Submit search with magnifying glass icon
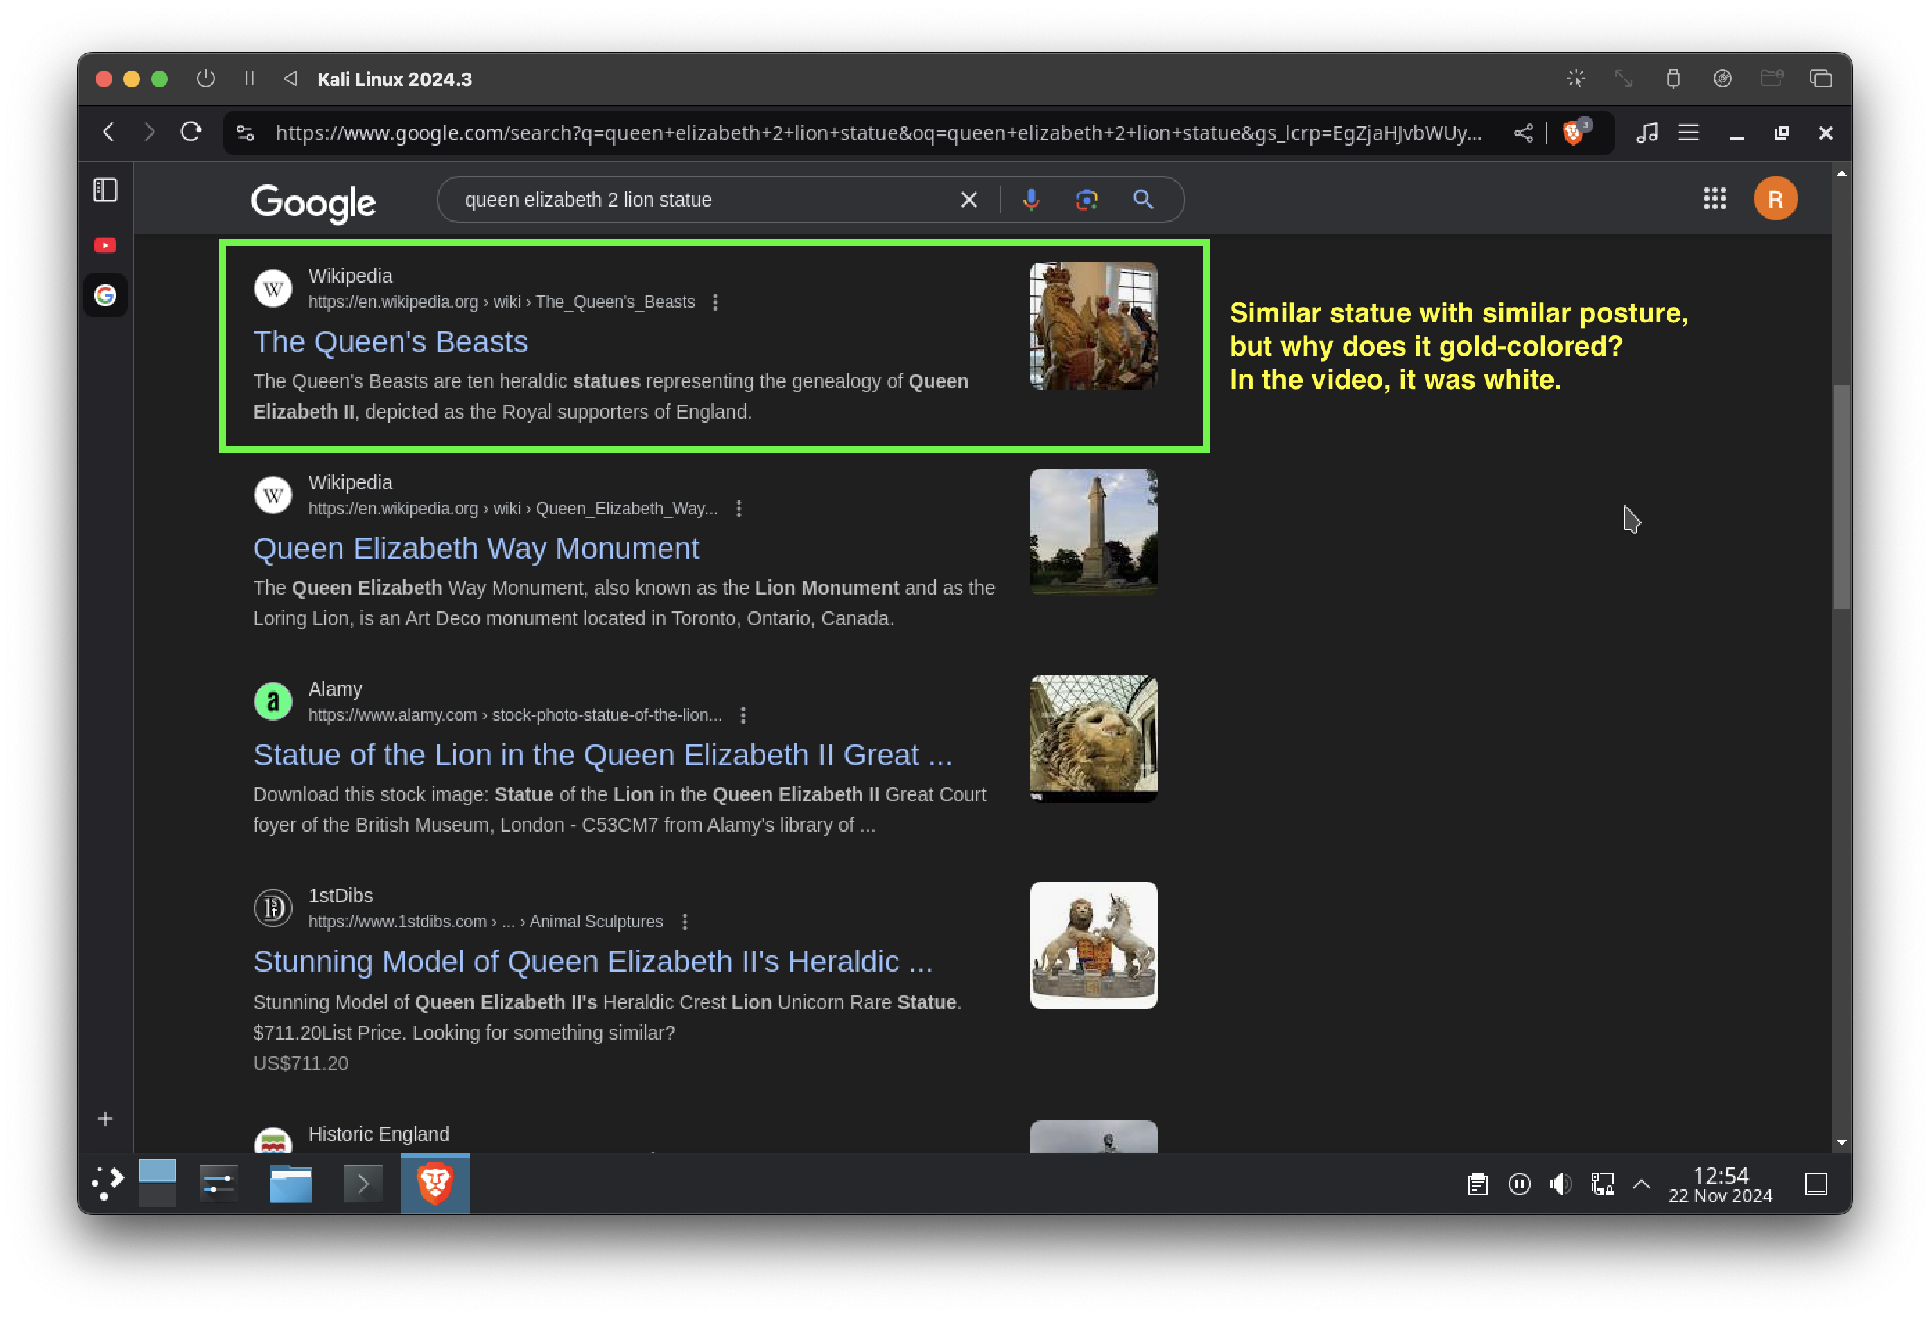The image size is (1930, 1317). point(1142,200)
